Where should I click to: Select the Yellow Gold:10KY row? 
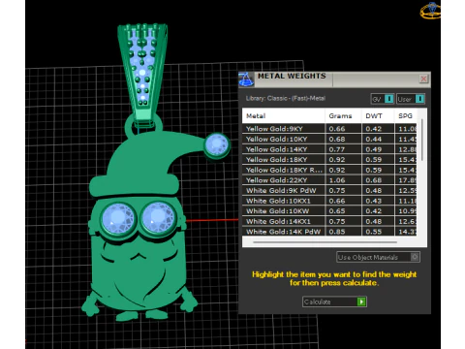(x=329, y=139)
